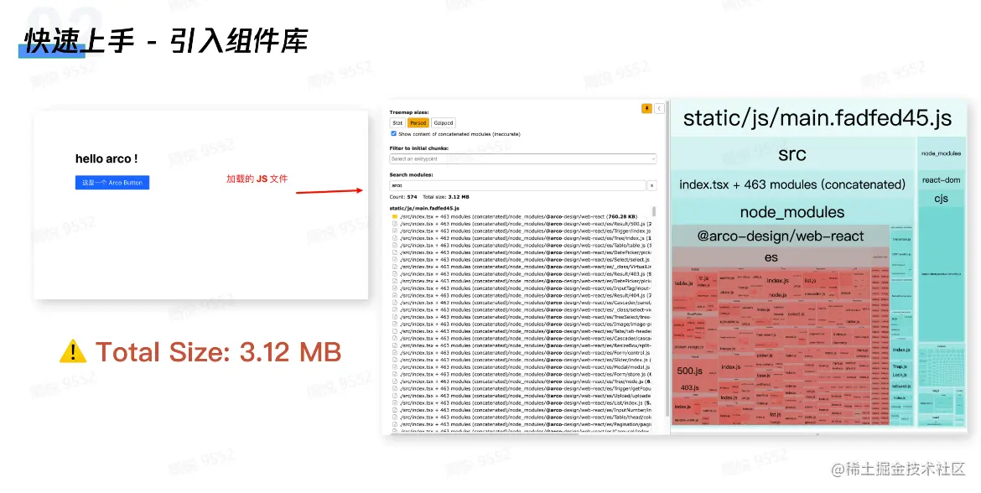Screen dimensions: 981x493
Task: Click the table.js tile in the treemap
Action: tap(683, 283)
